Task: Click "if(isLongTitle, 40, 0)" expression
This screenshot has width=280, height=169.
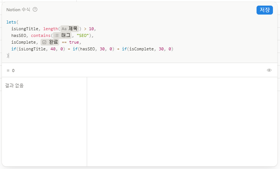Action: pyautogui.click(x=38, y=49)
